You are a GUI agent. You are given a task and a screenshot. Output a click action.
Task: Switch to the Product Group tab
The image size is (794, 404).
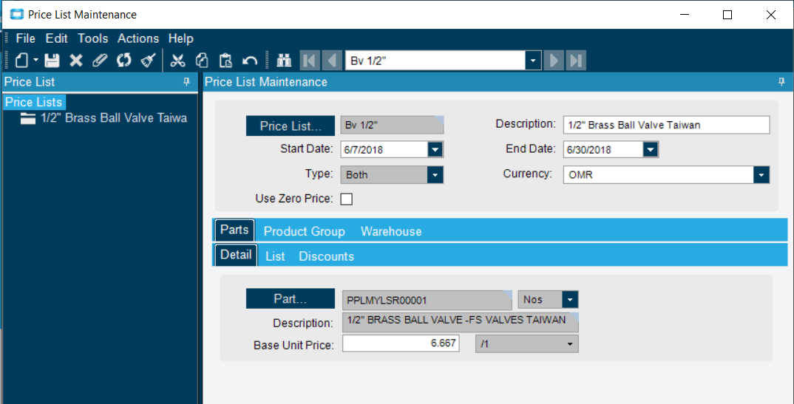[305, 232]
